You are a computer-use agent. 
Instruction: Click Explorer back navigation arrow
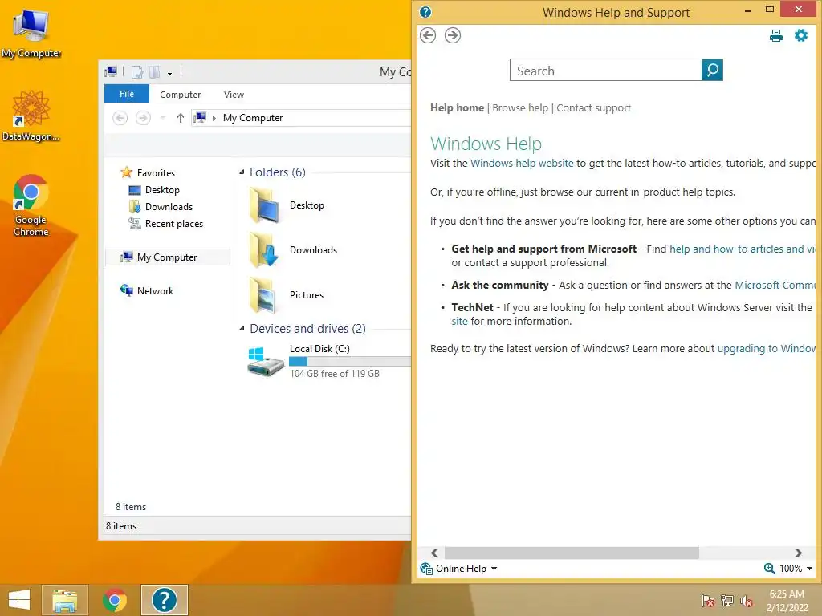(x=120, y=118)
